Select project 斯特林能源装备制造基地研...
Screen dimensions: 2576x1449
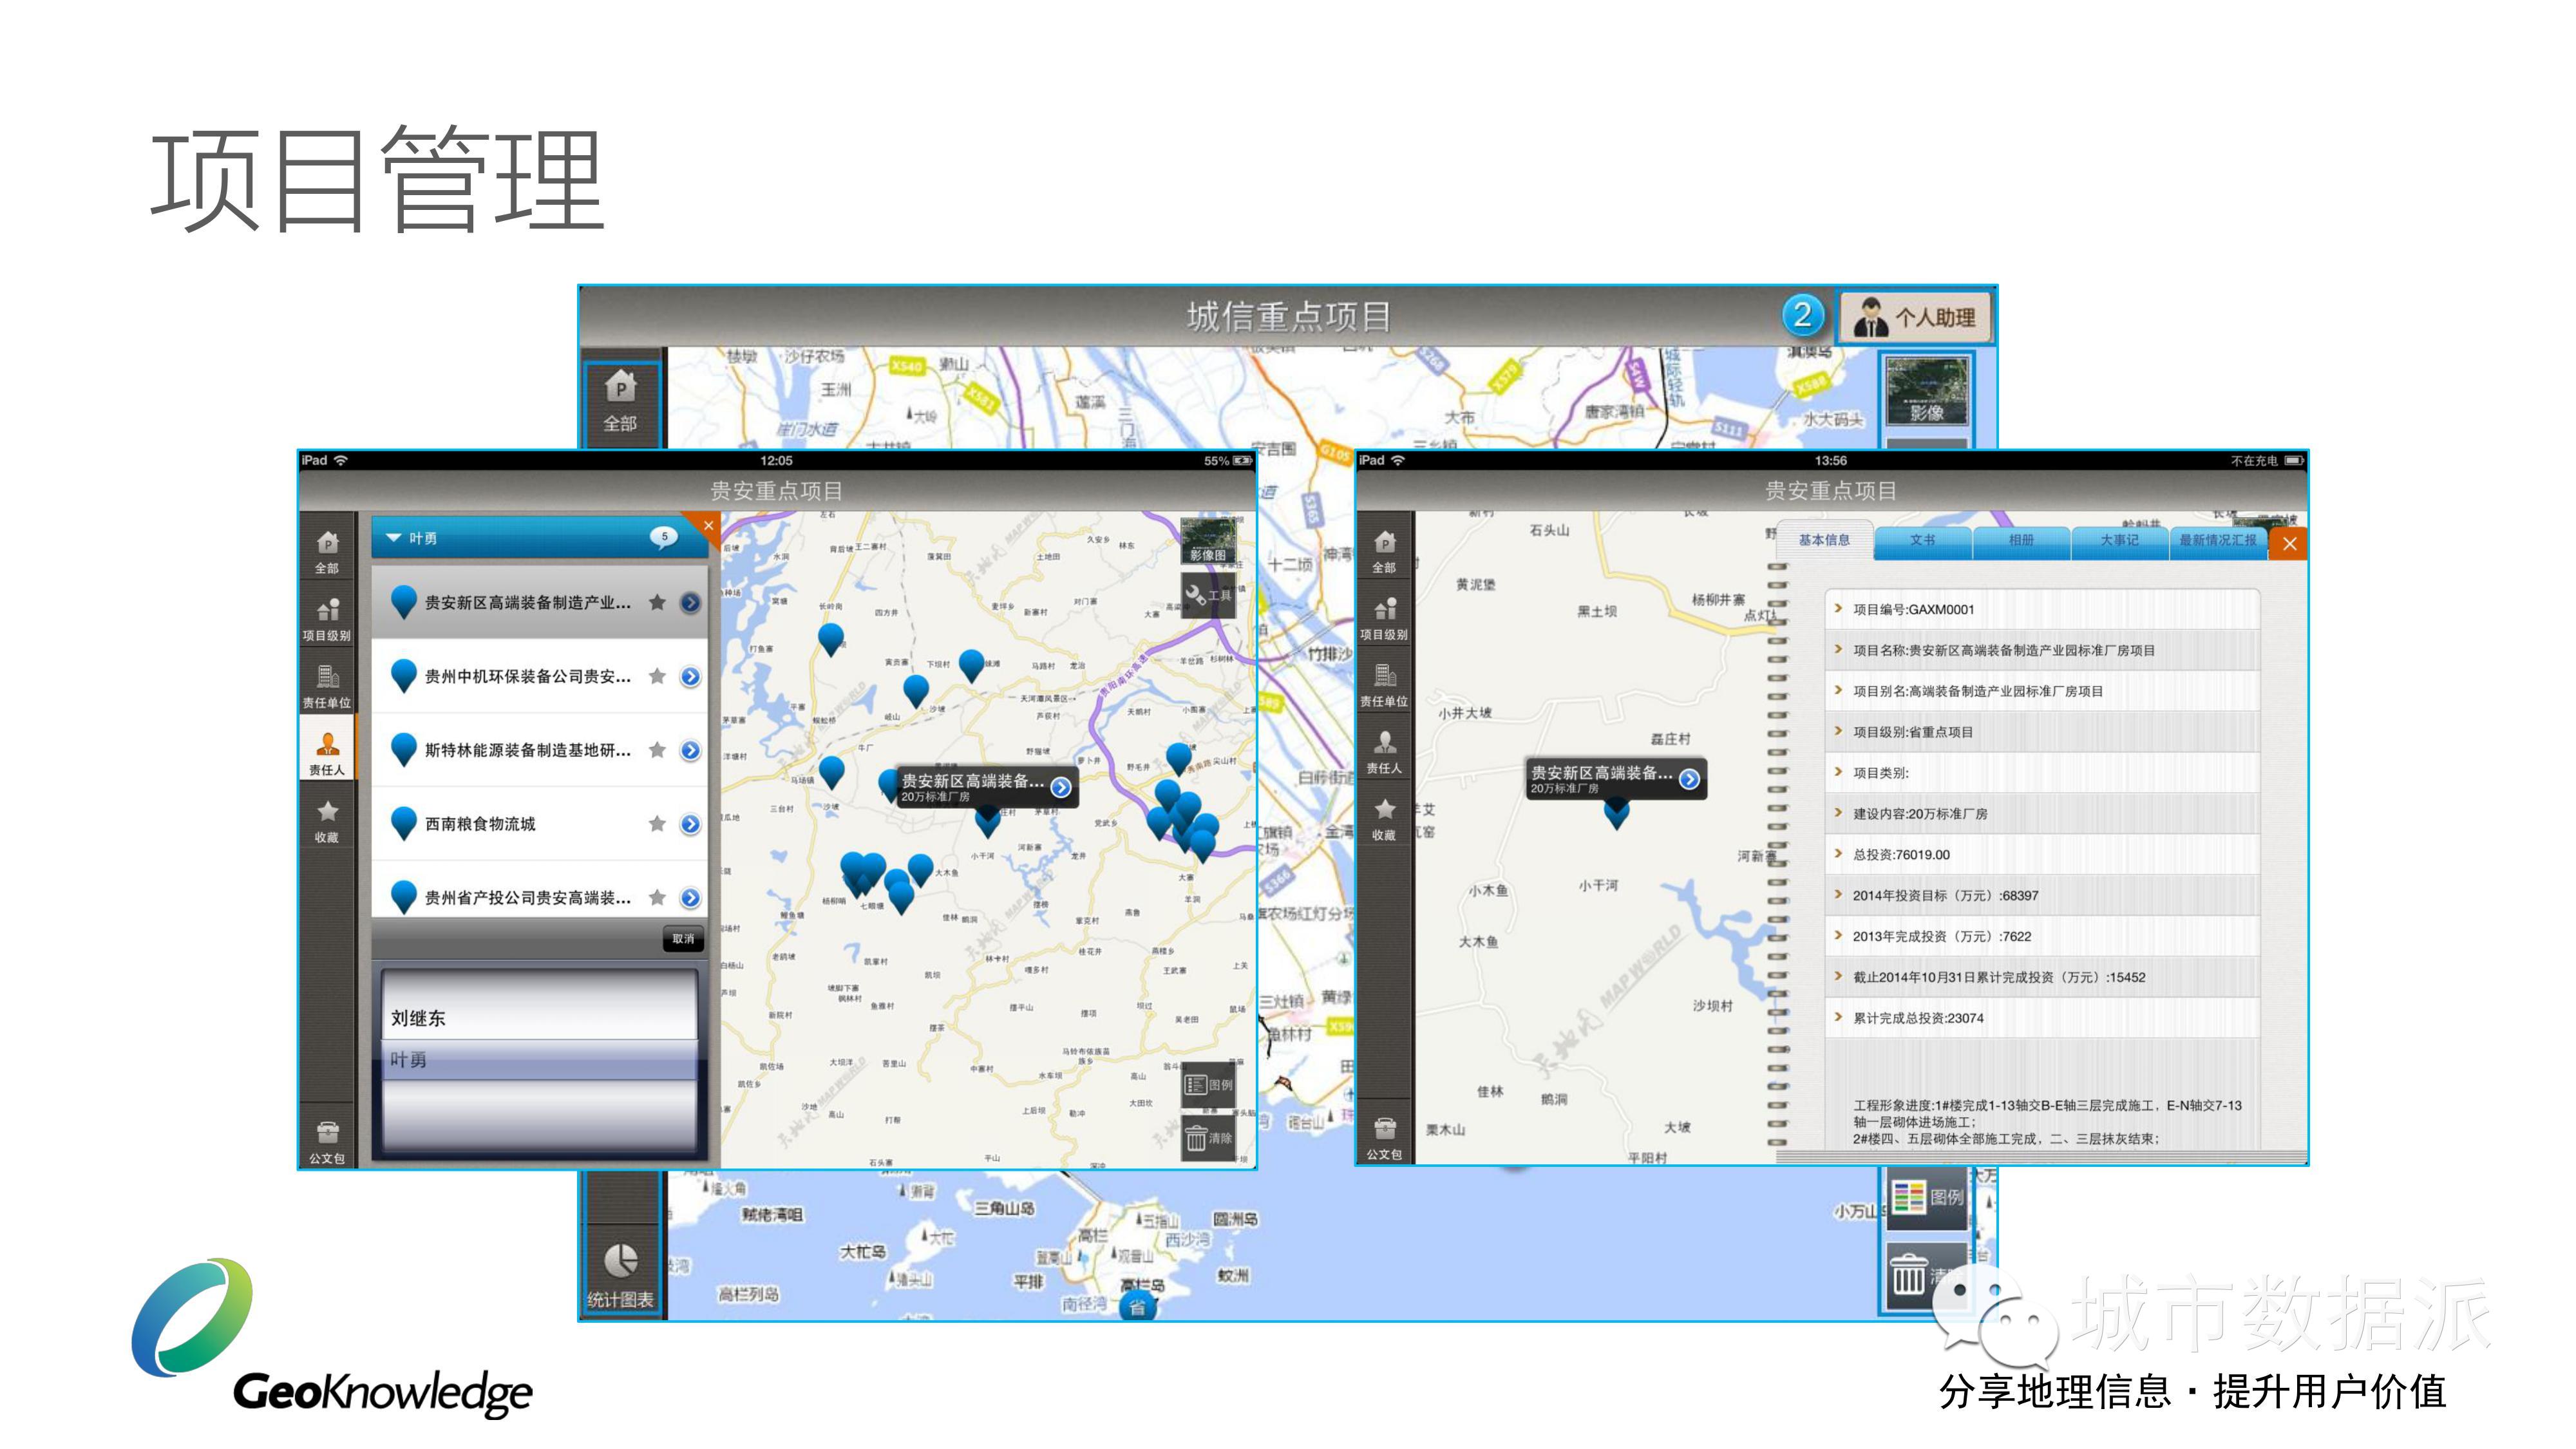click(540, 750)
